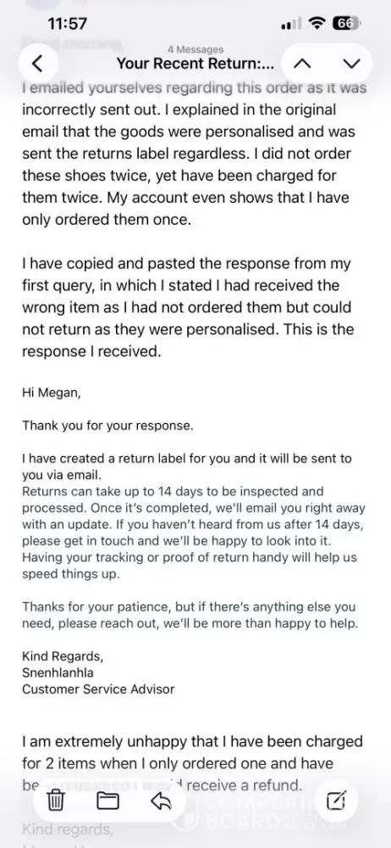
Task: Tap the cellular signal bars
Action: pyautogui.click(x=292, y=25)
